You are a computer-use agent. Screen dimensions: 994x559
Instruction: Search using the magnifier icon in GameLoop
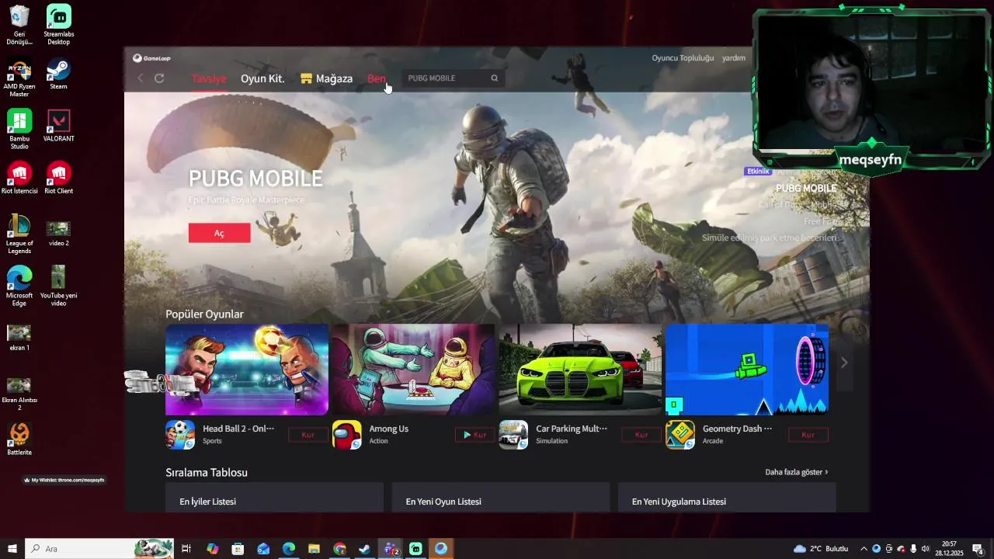pos(495,78)
